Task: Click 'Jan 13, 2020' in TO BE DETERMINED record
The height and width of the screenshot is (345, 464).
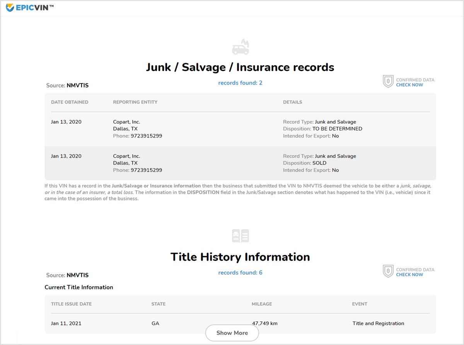Action: pos(66,122)
